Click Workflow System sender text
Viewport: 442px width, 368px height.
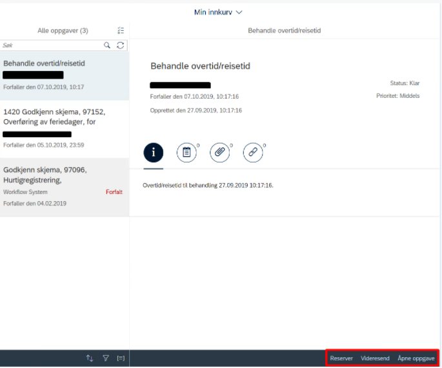(25, 192)
